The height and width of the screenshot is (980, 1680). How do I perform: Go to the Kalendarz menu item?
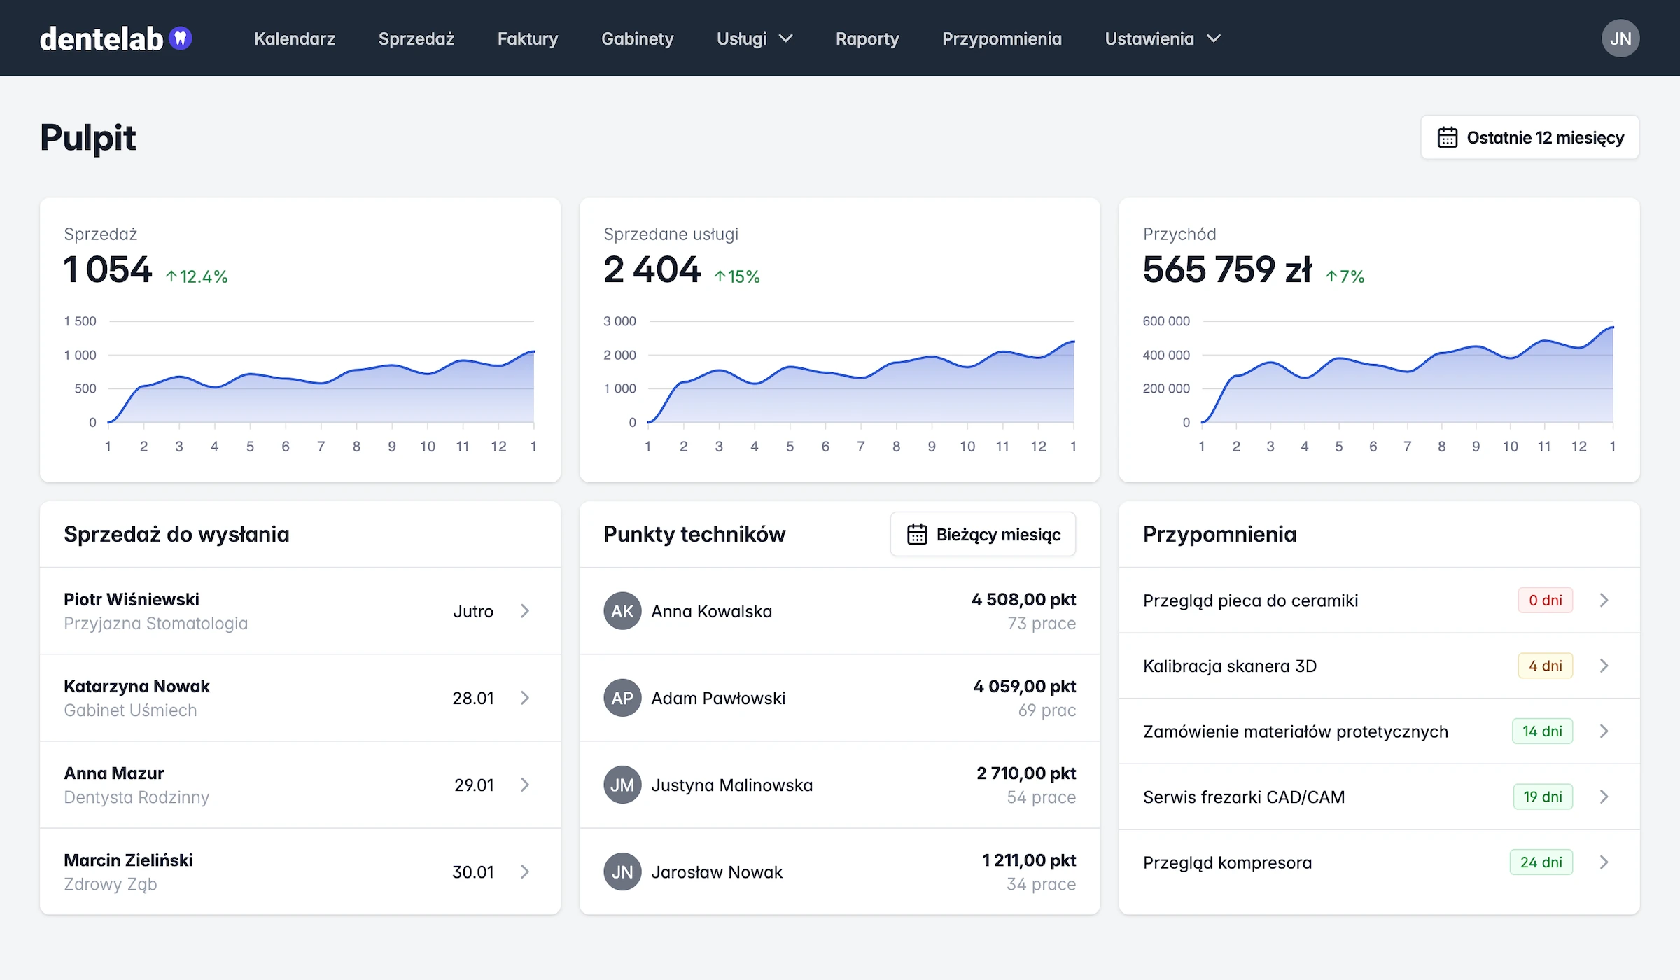295,38
